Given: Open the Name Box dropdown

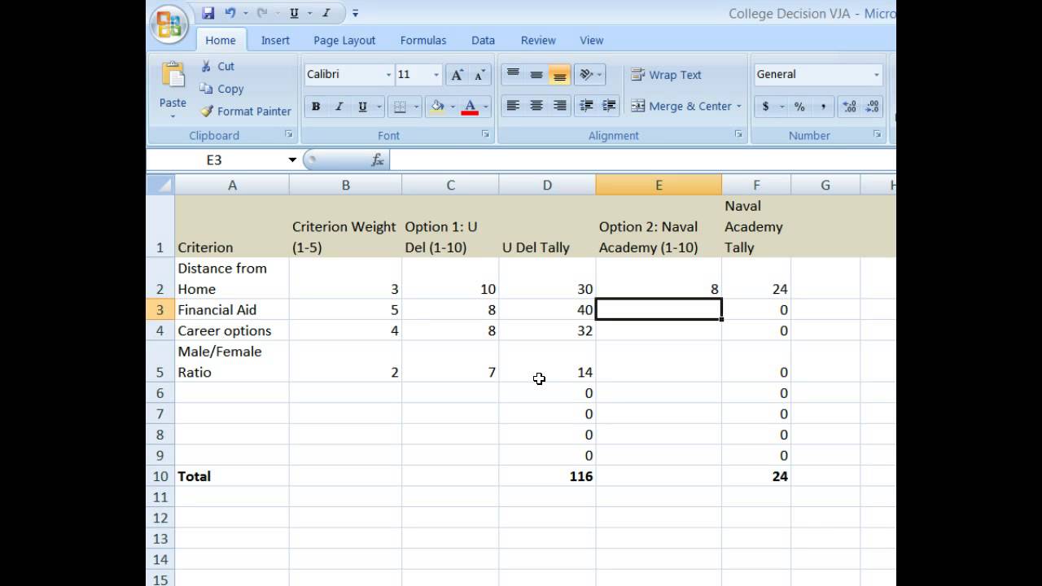Looking at the screenshot, I should tap(292, 160).
